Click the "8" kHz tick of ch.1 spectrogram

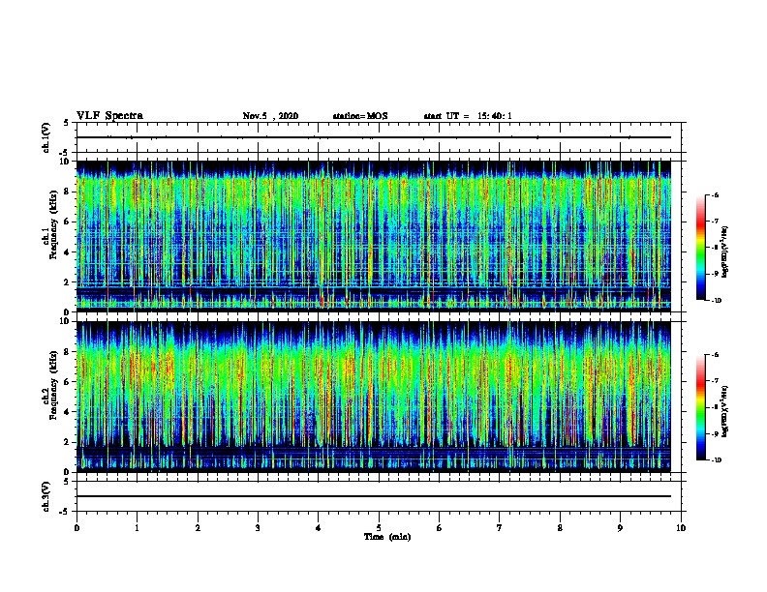pyautogui.click(x=68, y=192)
